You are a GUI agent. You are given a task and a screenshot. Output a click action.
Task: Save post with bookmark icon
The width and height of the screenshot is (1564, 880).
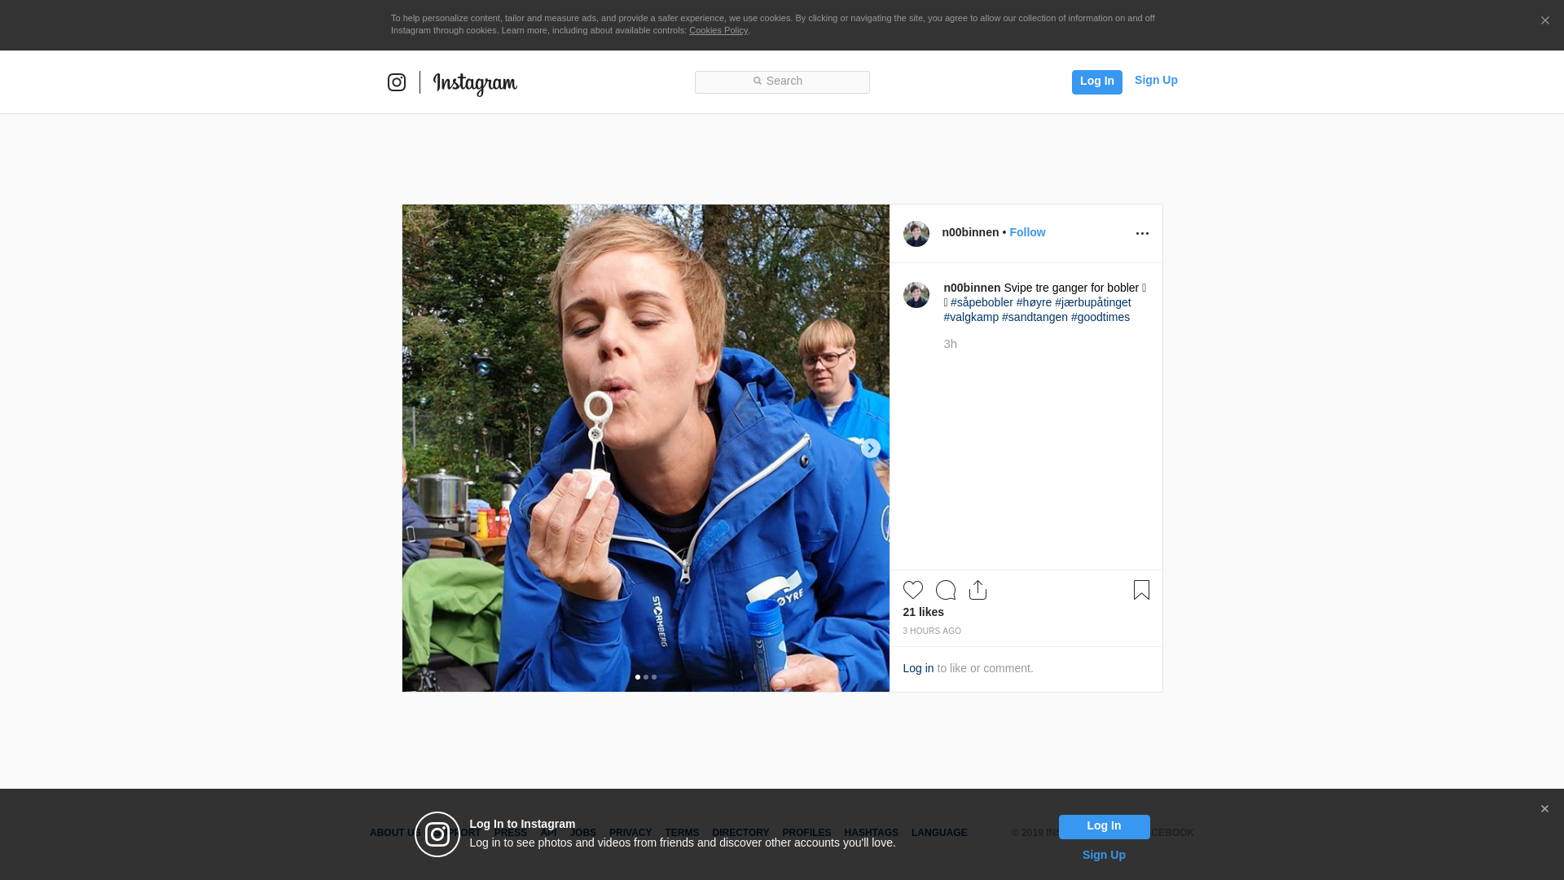coord(1141,590)
